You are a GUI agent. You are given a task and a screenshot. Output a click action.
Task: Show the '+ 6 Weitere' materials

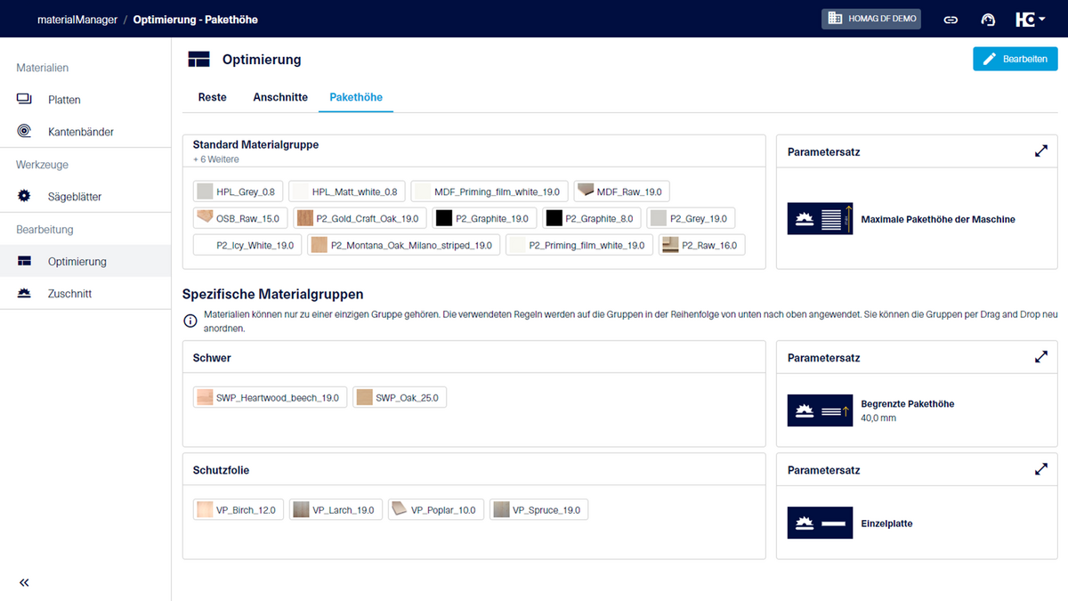(x=216, y=159)
